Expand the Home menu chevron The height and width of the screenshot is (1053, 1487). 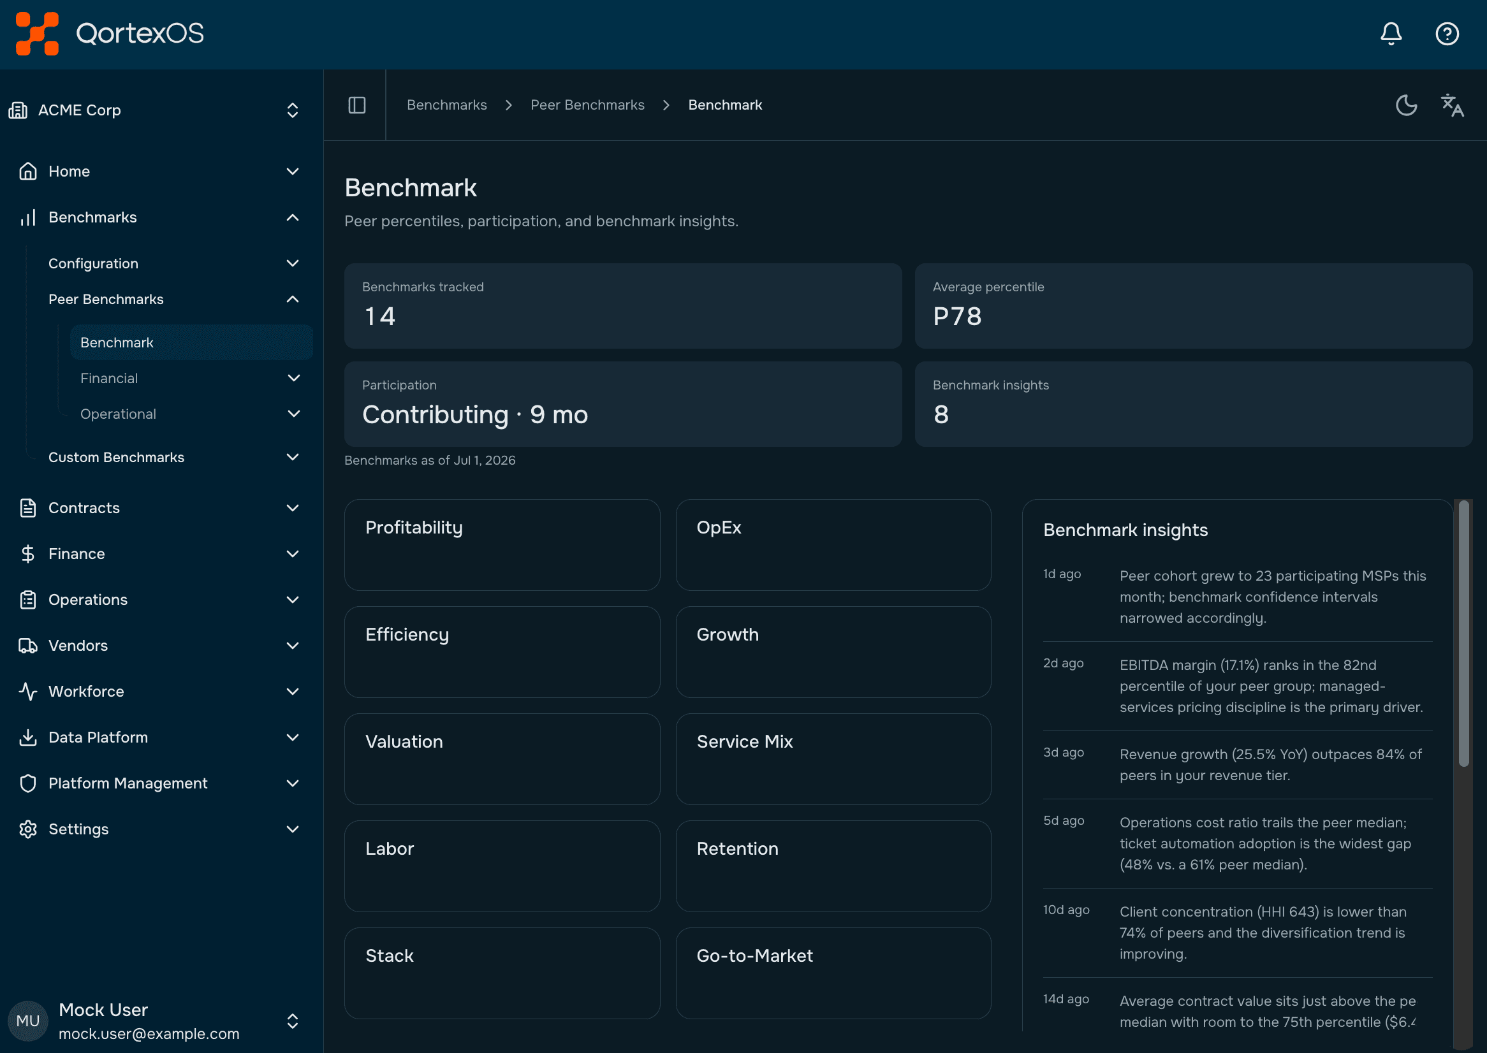tap(293, 171)
